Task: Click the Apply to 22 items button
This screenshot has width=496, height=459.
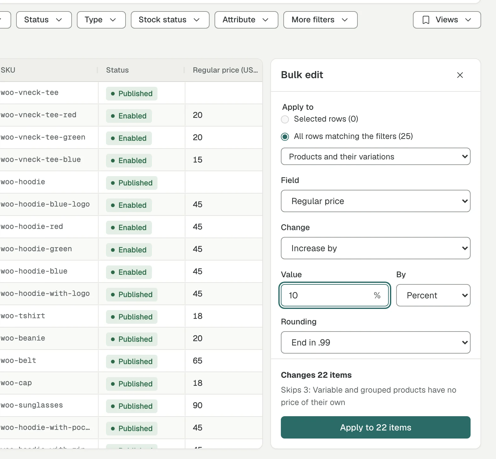Action: coord(375,427)
